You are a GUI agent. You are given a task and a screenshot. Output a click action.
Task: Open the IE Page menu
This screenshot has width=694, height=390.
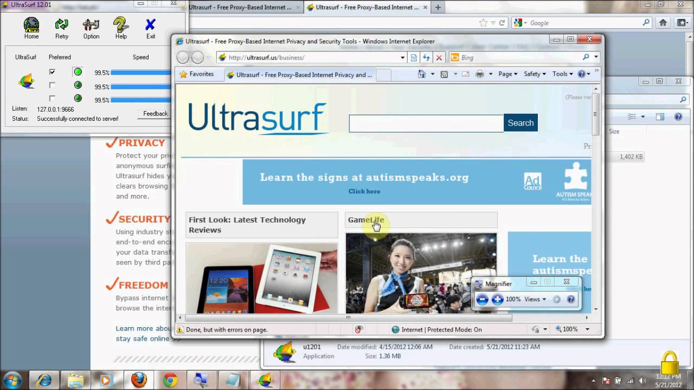coord(508,74)
